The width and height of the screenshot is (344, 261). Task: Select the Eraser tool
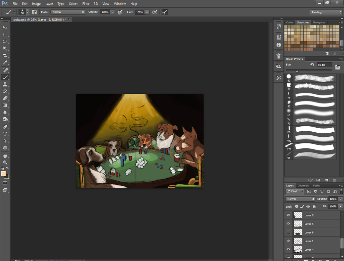coord(5,98)
